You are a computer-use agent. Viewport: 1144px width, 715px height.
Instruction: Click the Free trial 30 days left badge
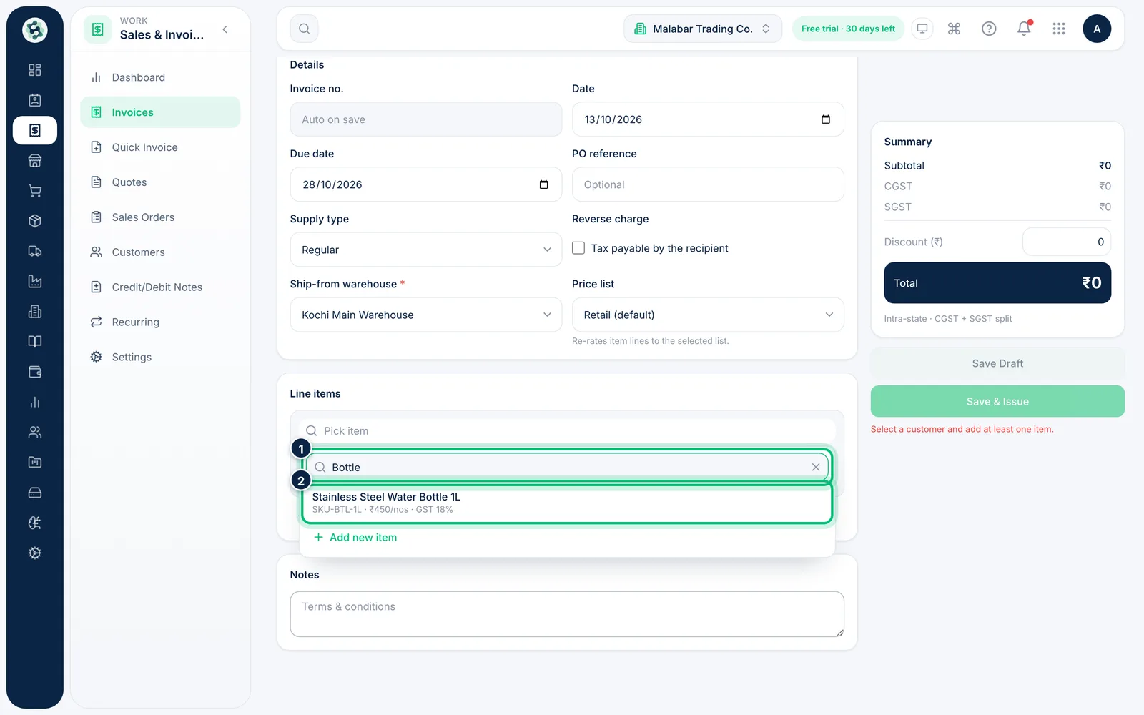tap(848, 29)
